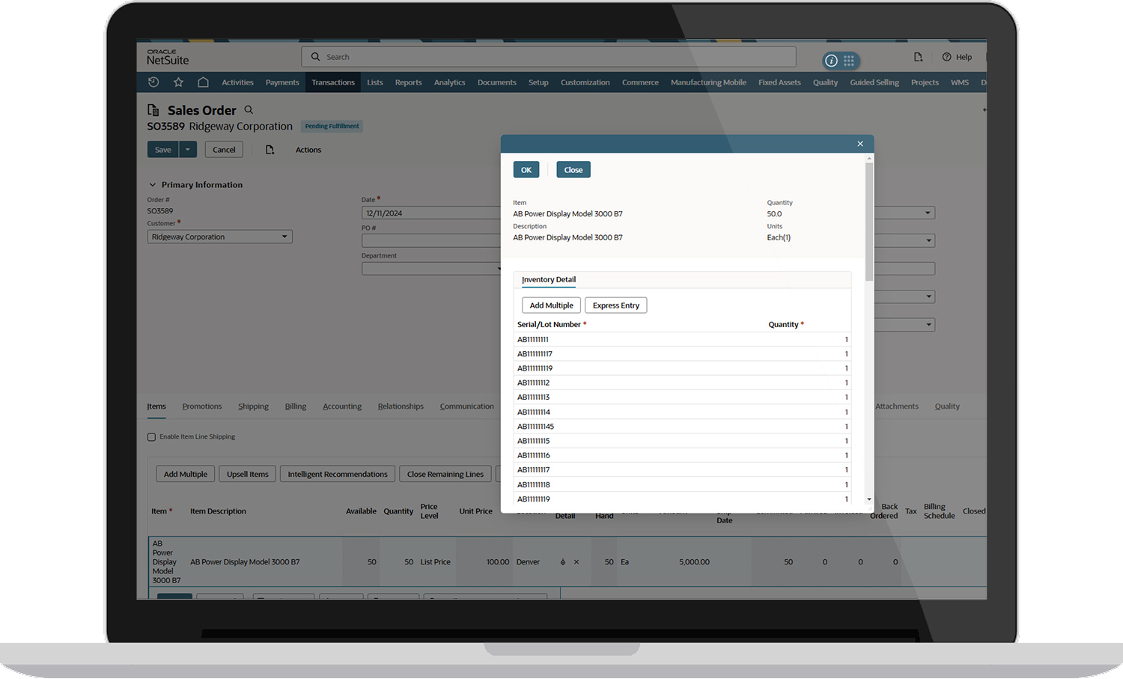Open the Ridgeway Corporation customer dropdown
The image size is (1123, 679).
coord(284,236)
